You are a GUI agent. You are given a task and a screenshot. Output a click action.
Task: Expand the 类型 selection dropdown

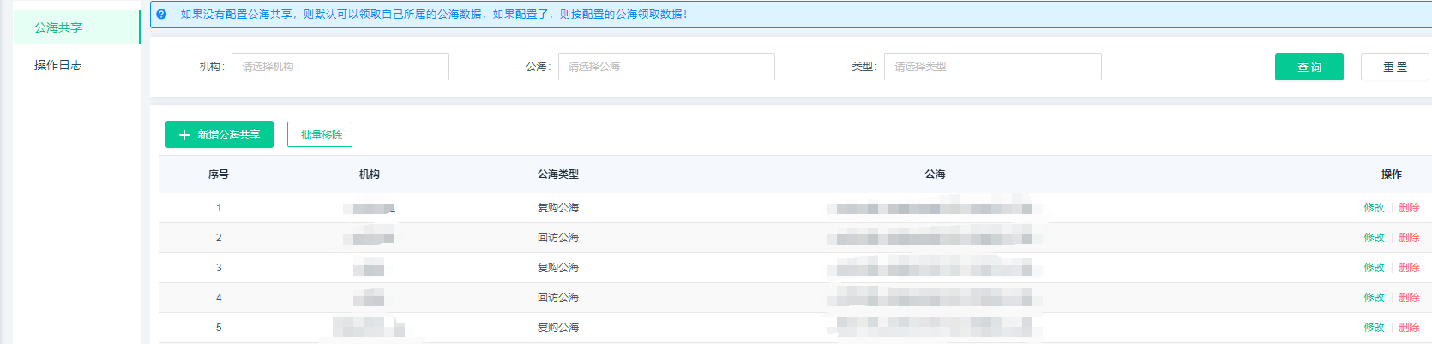[992, 67]
